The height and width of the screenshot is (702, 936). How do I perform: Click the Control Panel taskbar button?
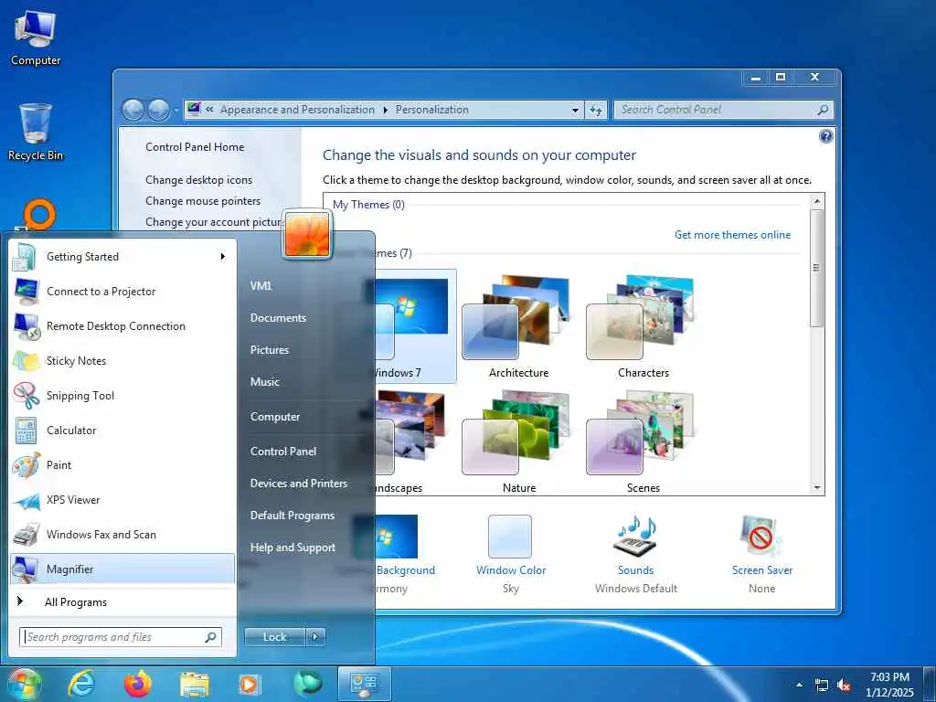pyautogui.click(x=365, y=684)
